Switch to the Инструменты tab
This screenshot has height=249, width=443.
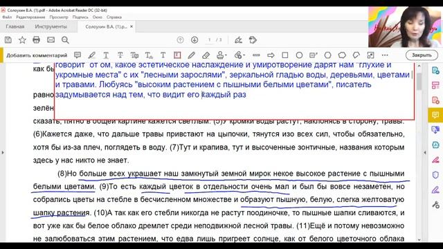pyautogui.click(x=51, y=26)
